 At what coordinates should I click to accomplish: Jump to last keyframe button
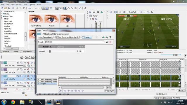75,91
